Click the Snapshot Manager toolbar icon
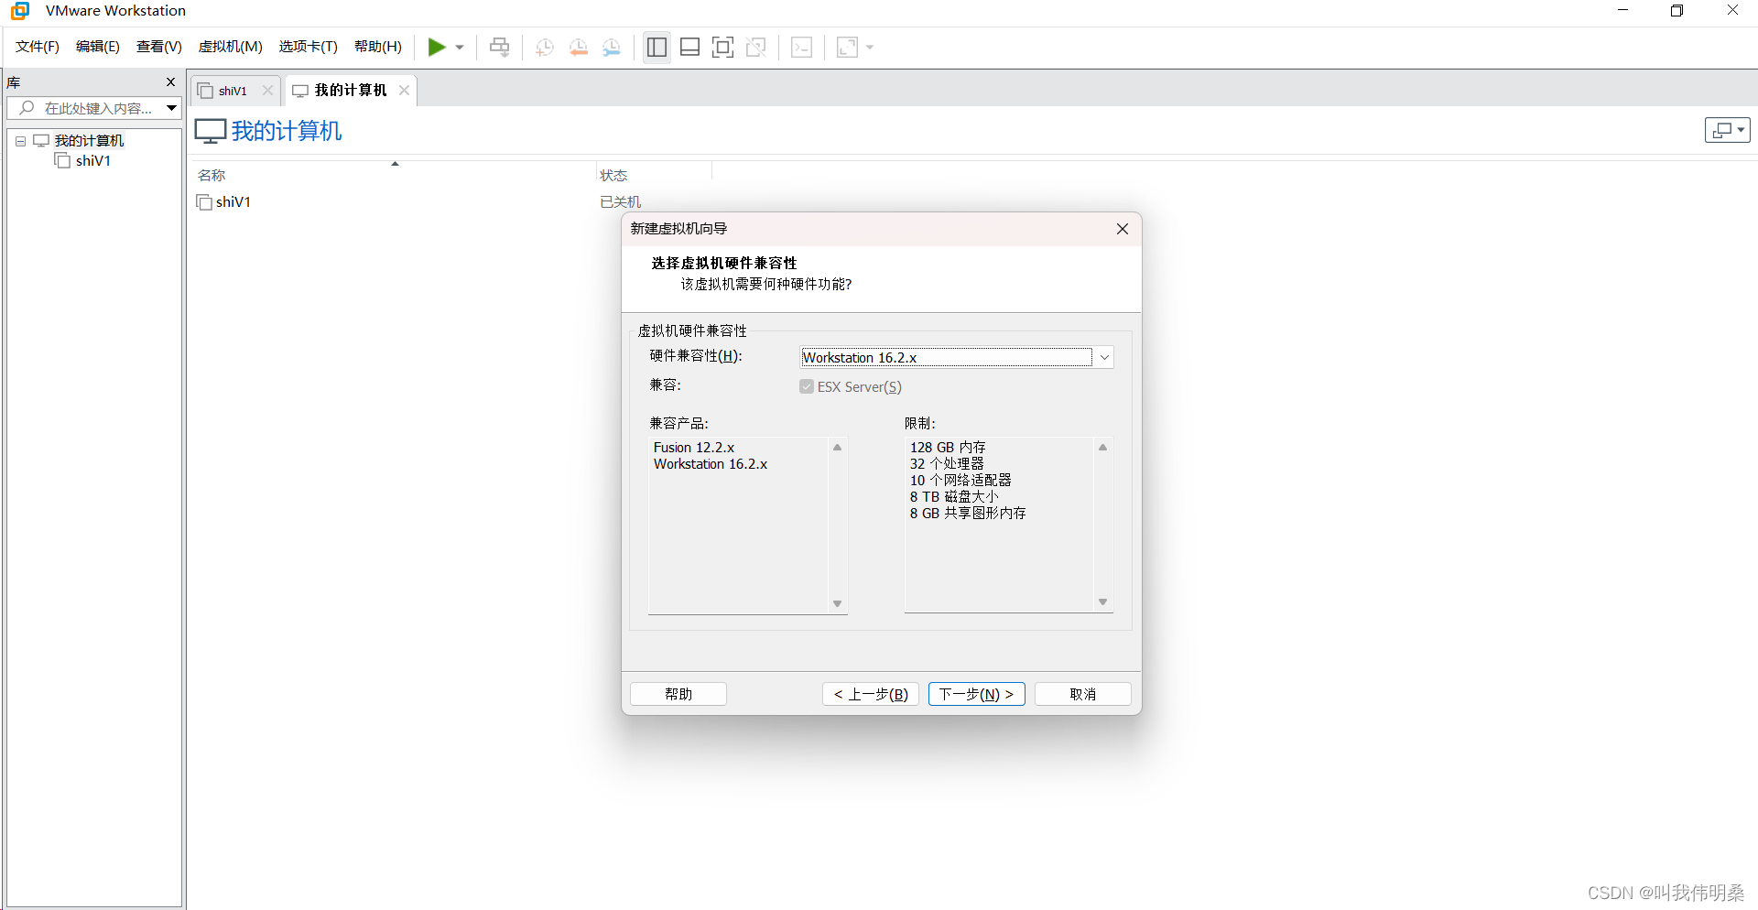1758x910 pixels. point(612,47)
